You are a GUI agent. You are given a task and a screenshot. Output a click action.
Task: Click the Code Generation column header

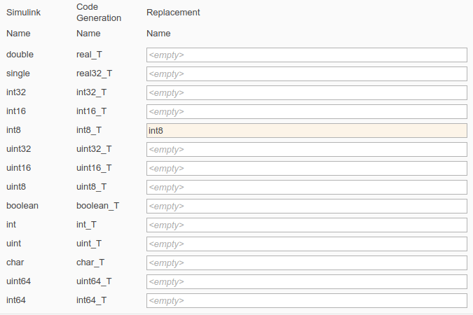[x=99, y=13]
